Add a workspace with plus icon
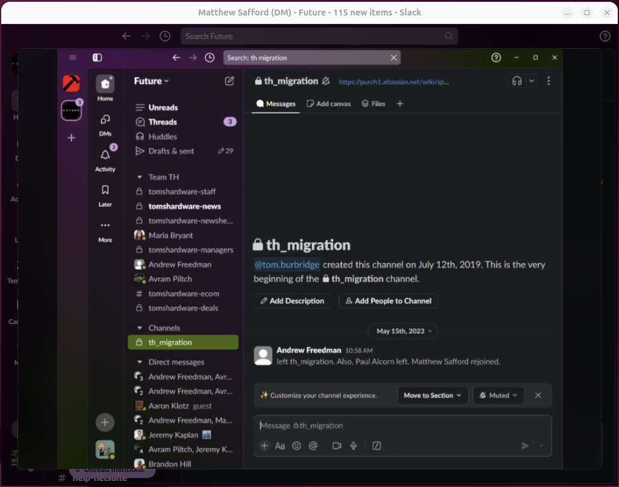619x487 pixels. coord(71,138)
